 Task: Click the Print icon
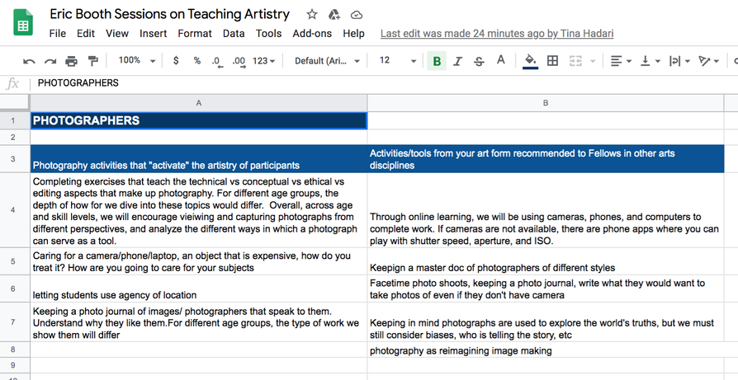point(71,61)
